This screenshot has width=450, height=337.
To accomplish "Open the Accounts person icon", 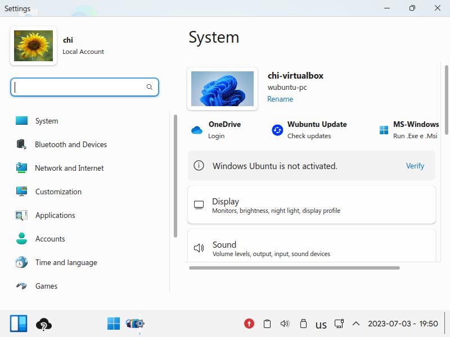I will [21, 238].
